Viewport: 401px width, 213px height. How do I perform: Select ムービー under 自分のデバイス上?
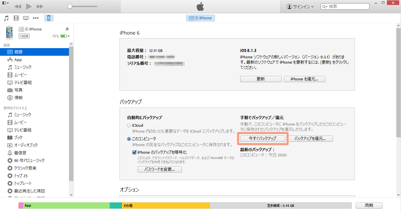point(34,122)
